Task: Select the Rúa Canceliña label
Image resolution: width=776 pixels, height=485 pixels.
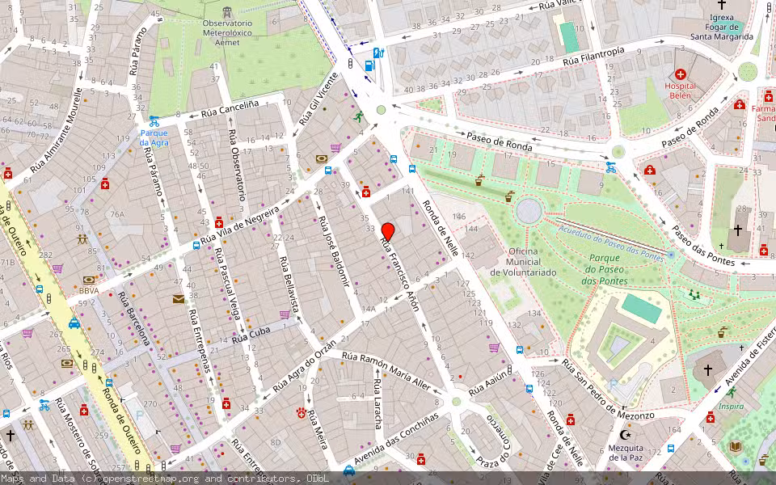Action: click(x=230, y=109)
